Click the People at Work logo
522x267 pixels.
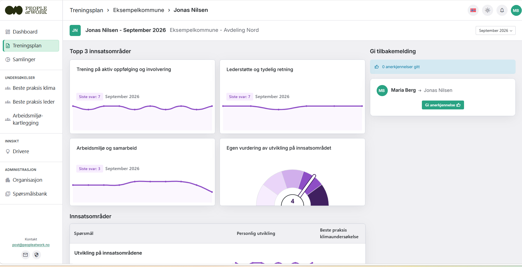coord(26,10)
